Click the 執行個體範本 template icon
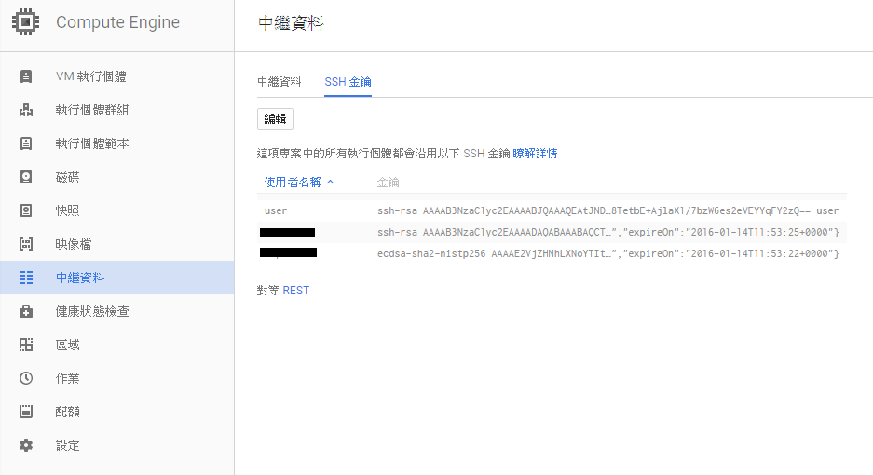This screenshot has height=475, width=873. click(26, 143)
